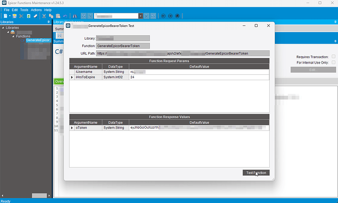Open the dropdown arrow beside New icon

10,16
